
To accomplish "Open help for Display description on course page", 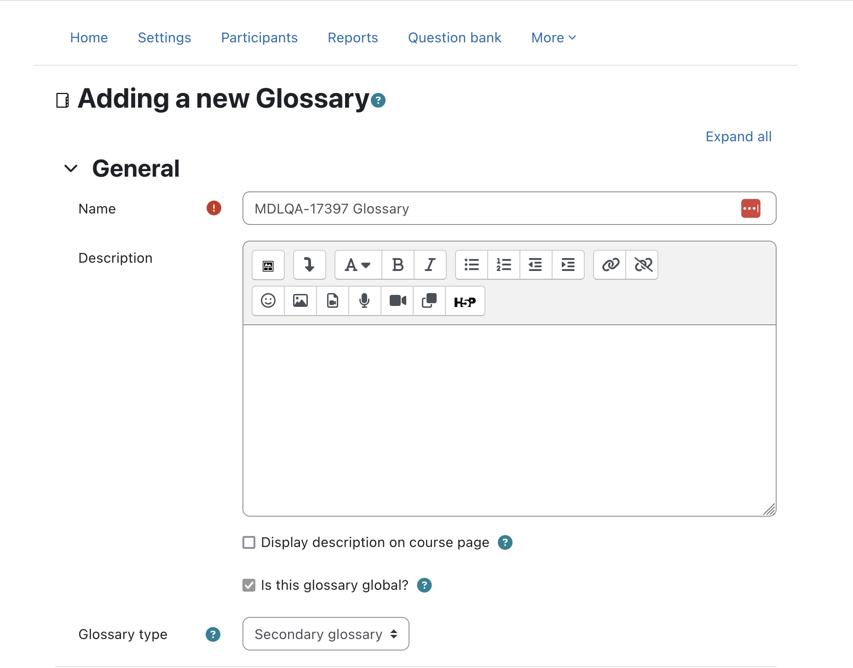I will 505,542.
